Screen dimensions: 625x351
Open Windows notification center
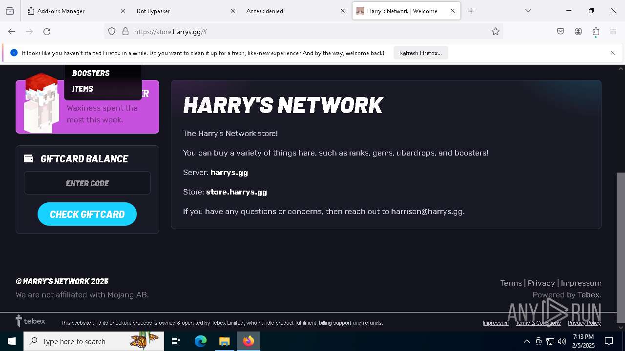(x=609, y=341)
